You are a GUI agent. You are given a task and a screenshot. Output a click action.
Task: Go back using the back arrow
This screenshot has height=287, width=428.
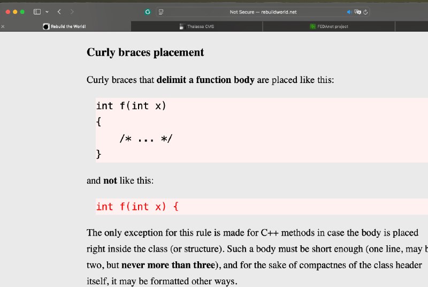click(x=59, y=12)
